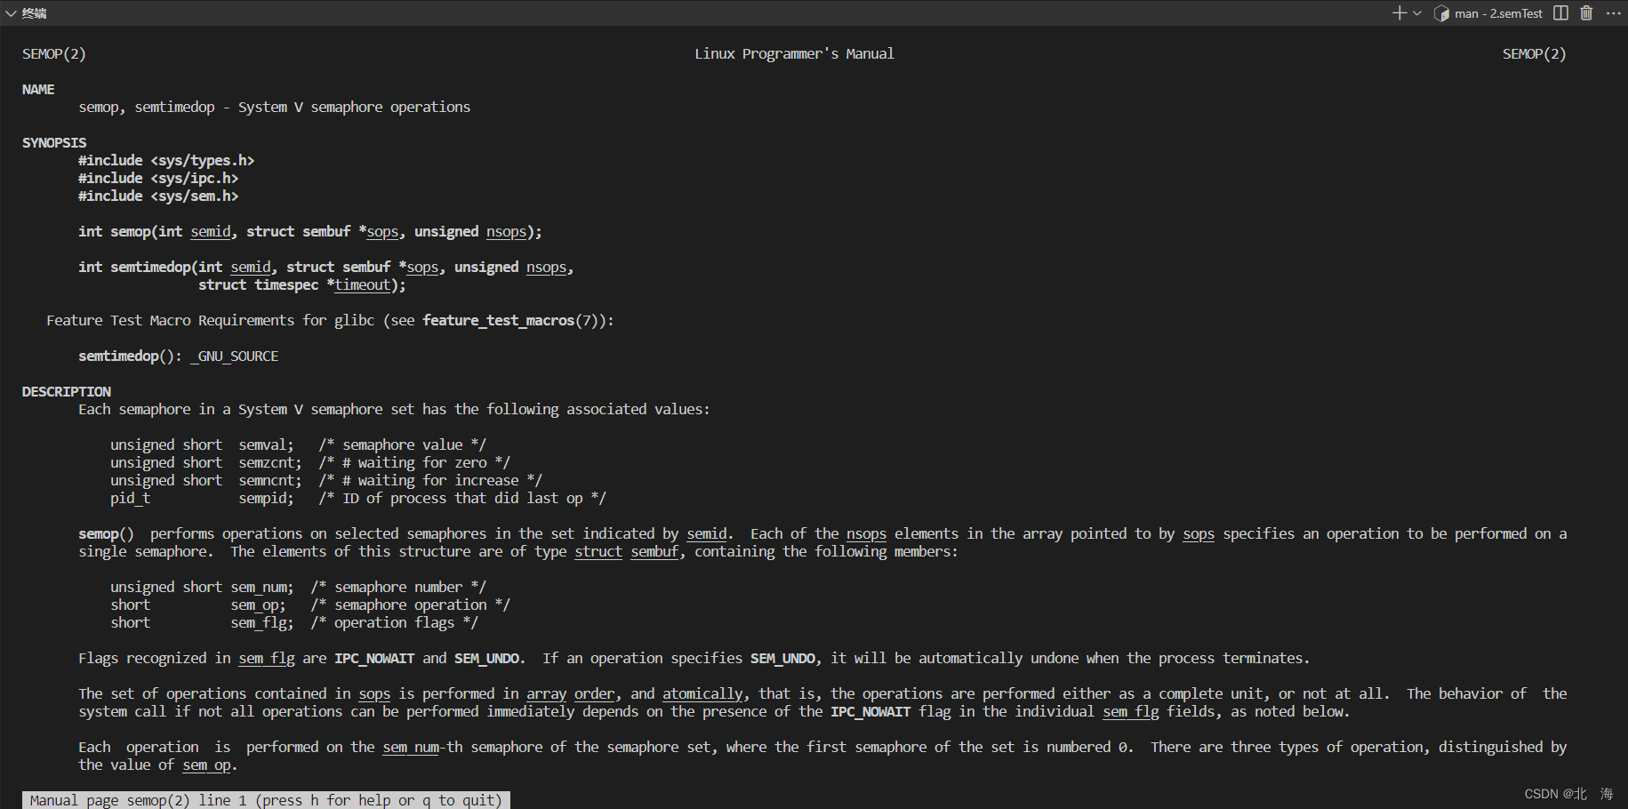This screenshot has height=809, width=1628.
Task: Click the terminal icon beside 'man - 2.semTest'
Action: pos(1441,13)
